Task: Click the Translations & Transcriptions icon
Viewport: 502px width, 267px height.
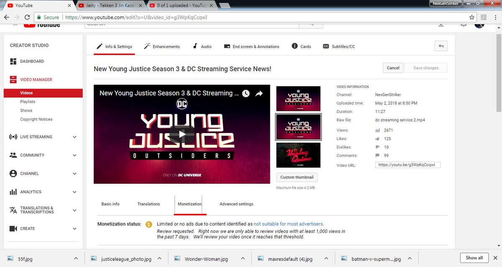Action: click(13, 210)
